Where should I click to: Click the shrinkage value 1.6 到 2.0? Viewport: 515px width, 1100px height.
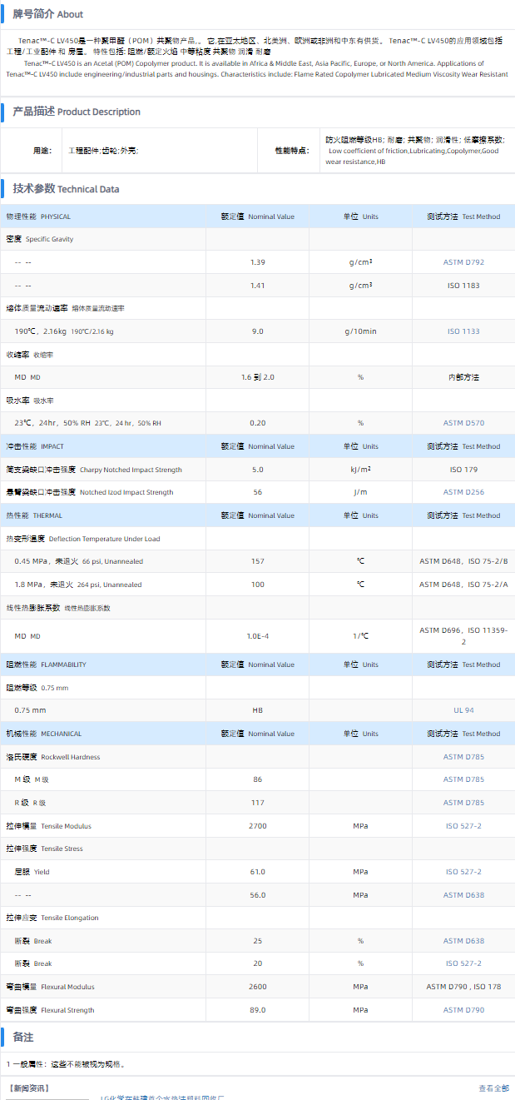[x=258, y=377]
